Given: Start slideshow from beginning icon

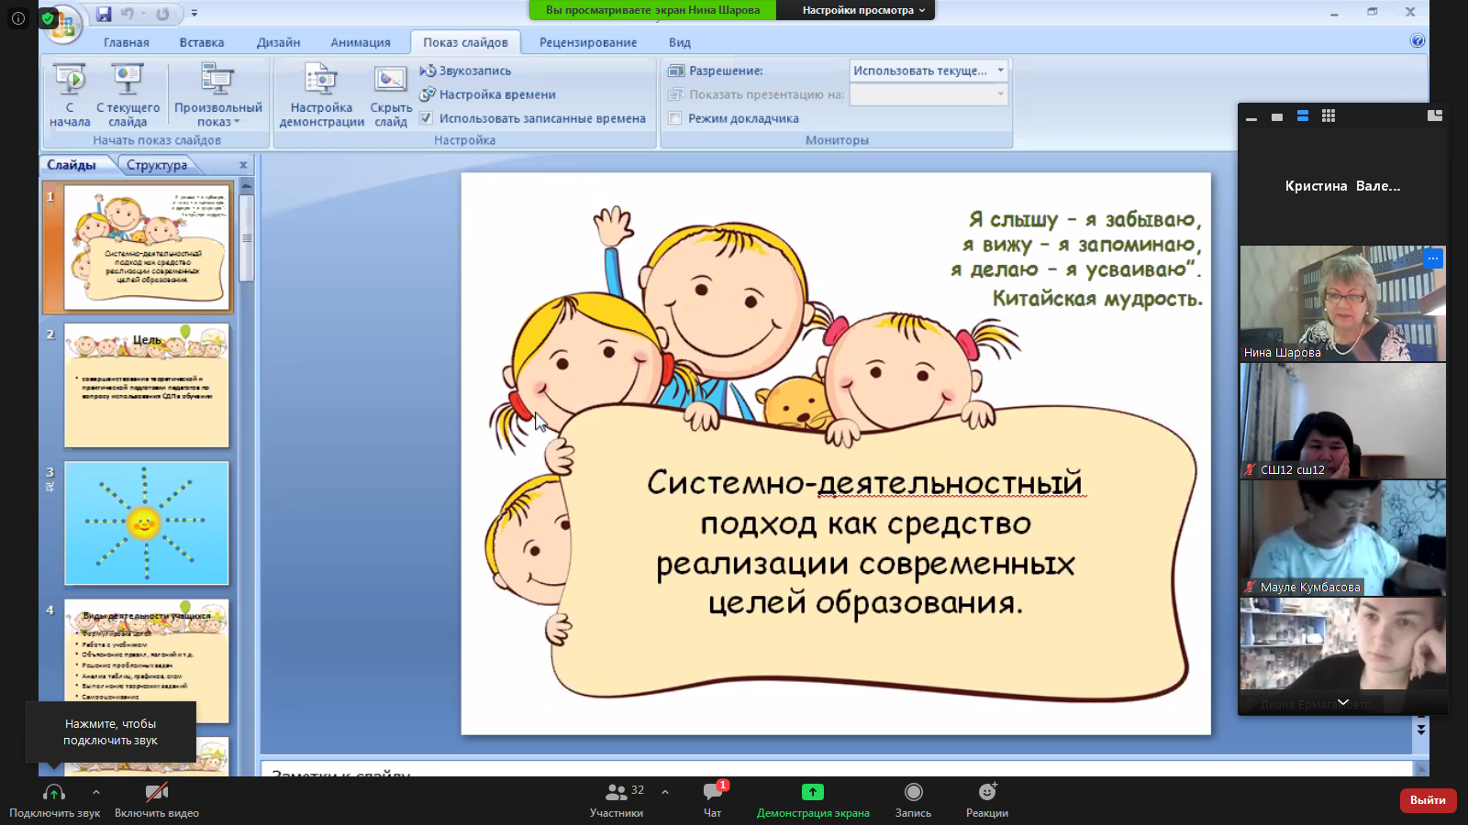Looking at the screenshot, I should (70, 81).
